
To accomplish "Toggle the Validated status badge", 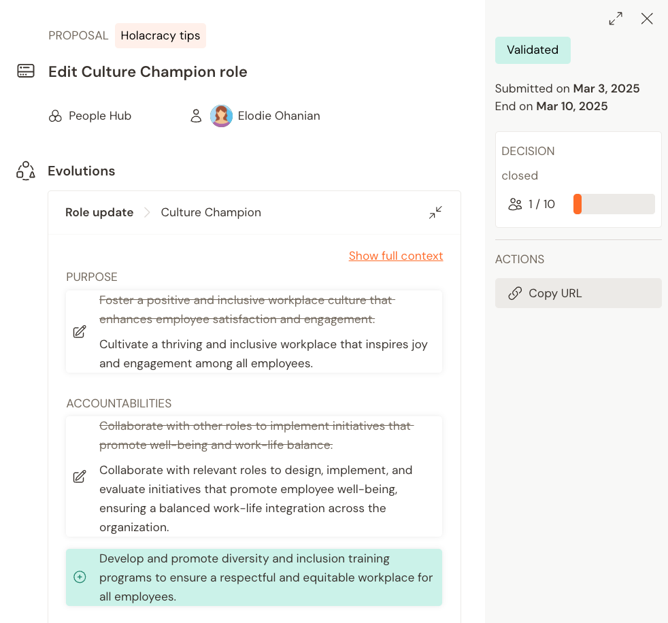I will (x=533, y=50).
